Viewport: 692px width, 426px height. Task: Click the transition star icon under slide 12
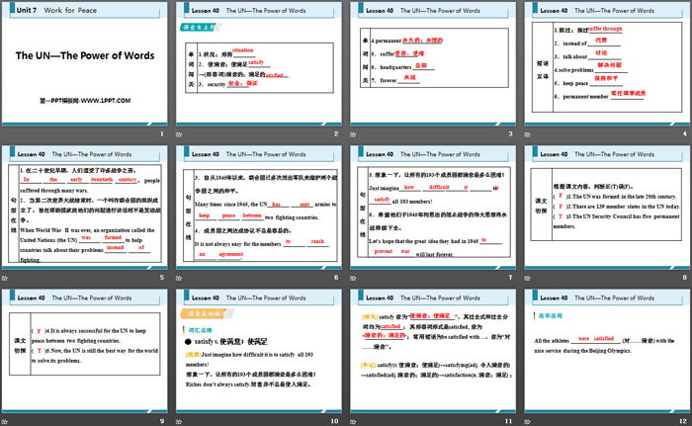(527, 422)
